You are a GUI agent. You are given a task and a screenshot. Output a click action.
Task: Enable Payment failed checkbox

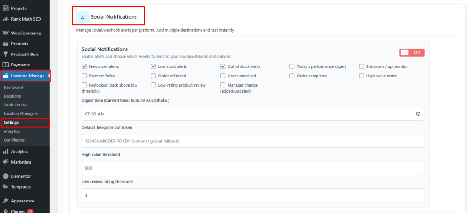pyautogui.click(x=84, y=76)
